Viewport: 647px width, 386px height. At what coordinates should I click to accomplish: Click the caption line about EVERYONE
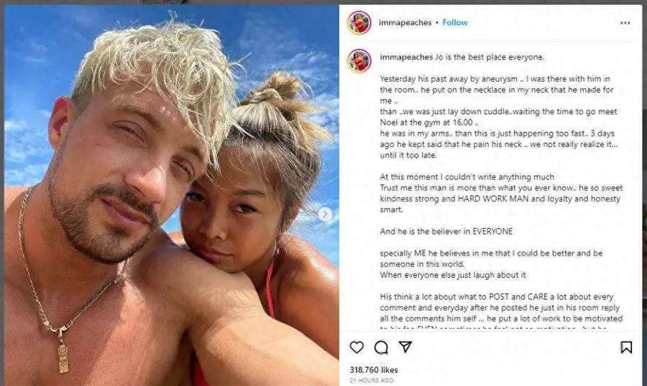pyautogui.click(x=446, y=232)
